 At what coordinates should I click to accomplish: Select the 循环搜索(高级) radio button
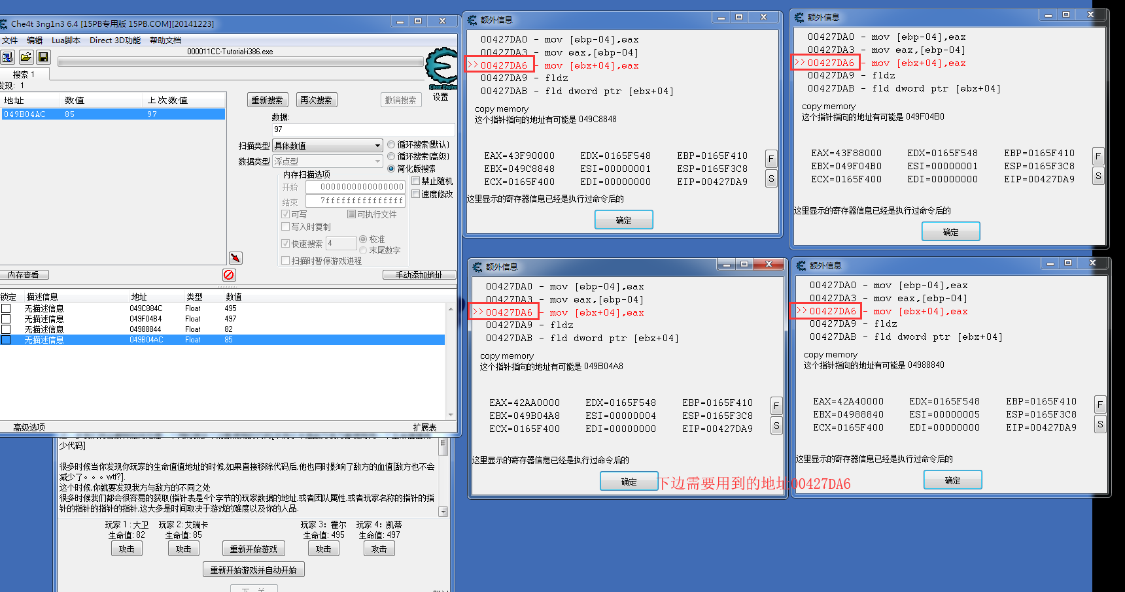[391, 156]
